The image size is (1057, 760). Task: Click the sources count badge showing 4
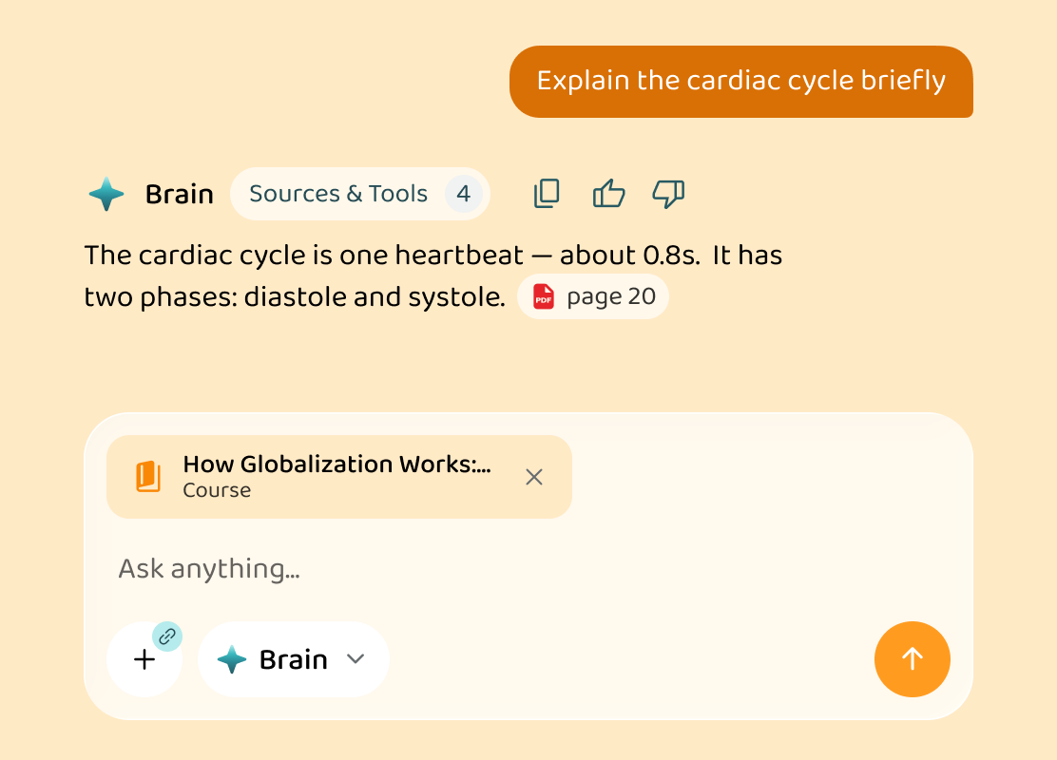(x=463, y=194)
